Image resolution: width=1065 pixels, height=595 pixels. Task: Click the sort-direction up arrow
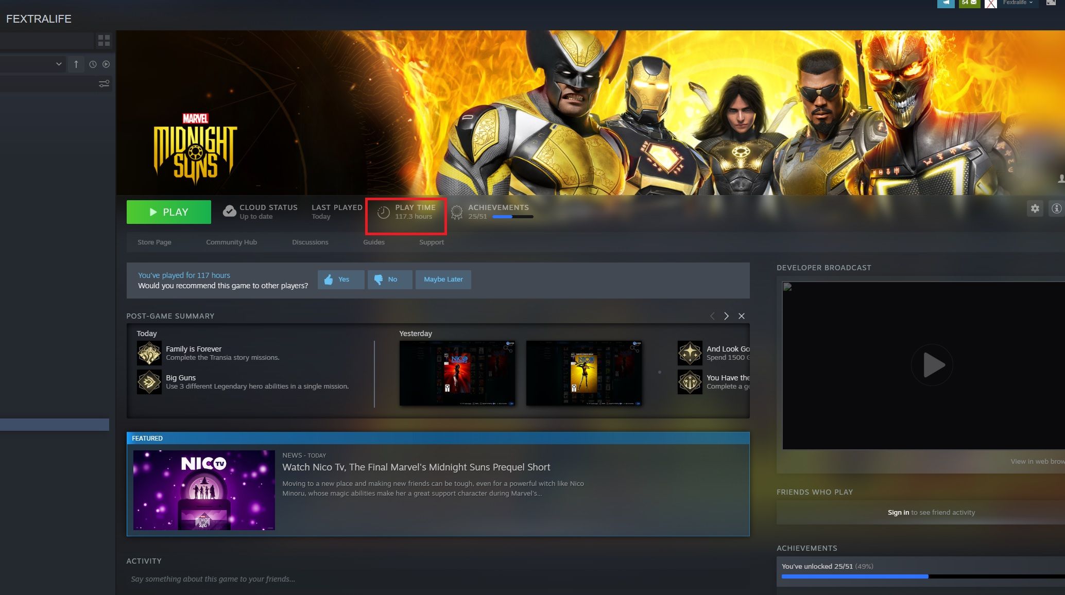(x=76, y=64)
